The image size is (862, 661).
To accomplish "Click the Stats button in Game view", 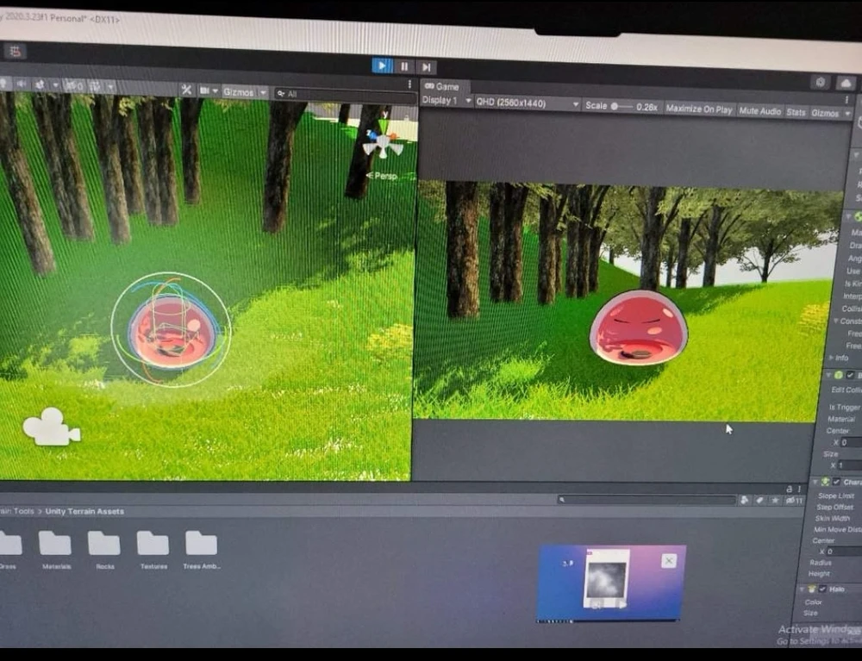I will 796,112.
